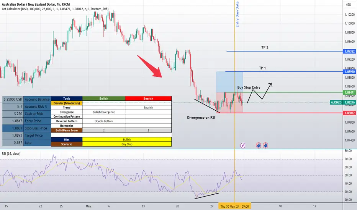Click the 30.00 RSI axis level

pos(348,192)
